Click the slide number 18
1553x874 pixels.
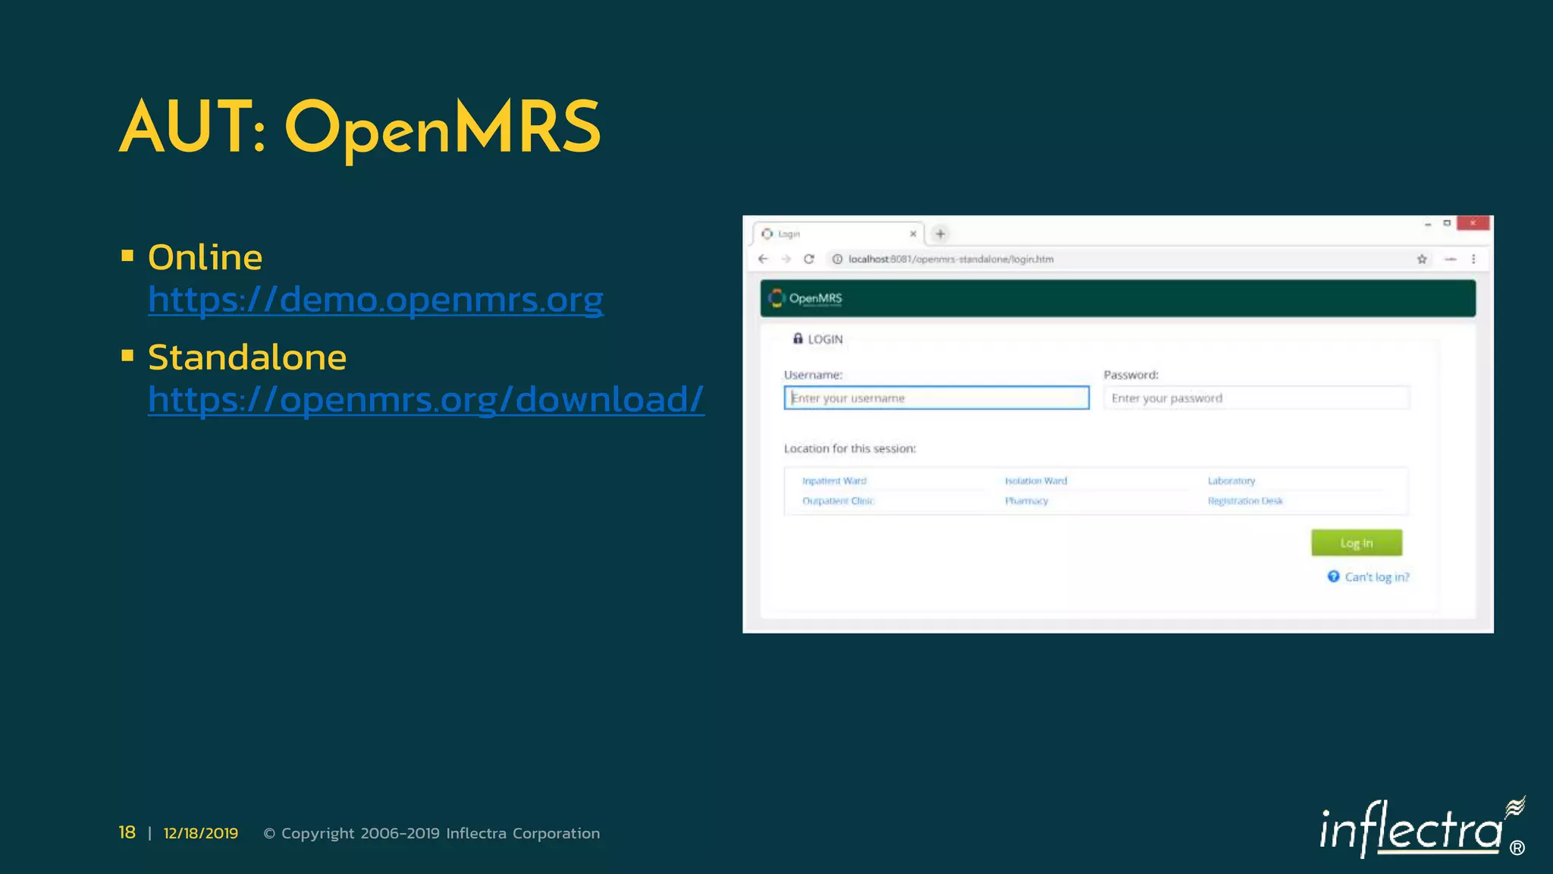point(127,832)
